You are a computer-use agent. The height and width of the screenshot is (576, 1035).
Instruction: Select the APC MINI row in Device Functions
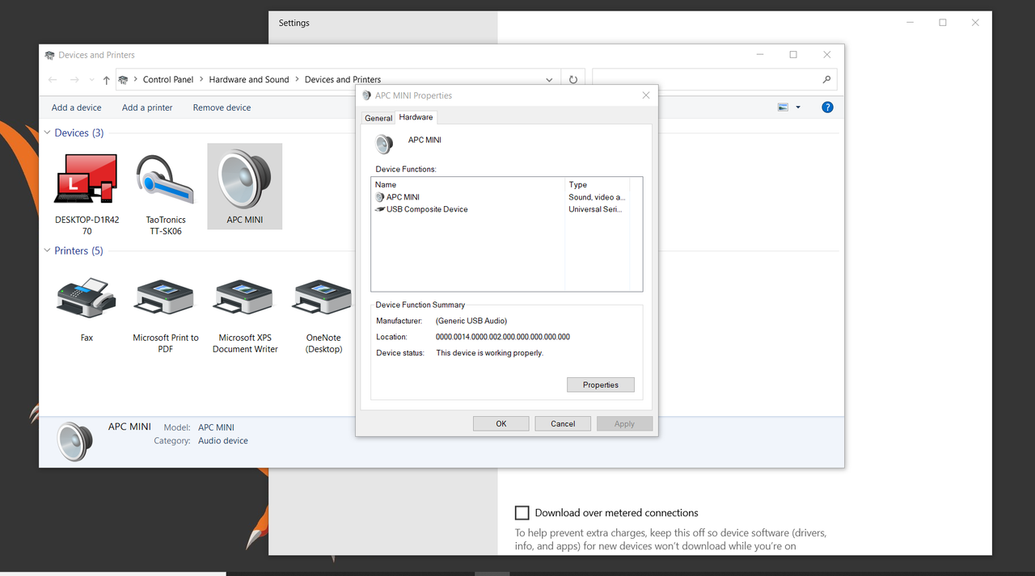point(506,197)
